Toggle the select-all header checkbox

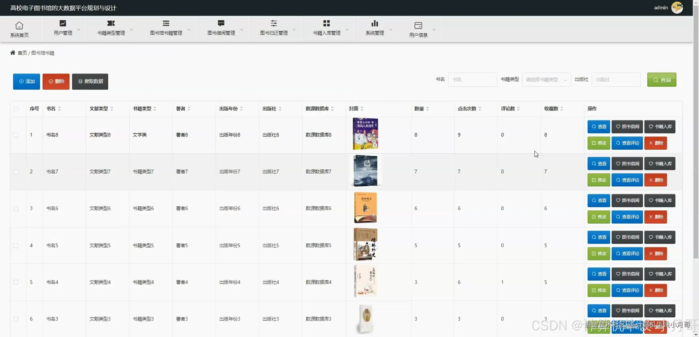tap(16, 109)
